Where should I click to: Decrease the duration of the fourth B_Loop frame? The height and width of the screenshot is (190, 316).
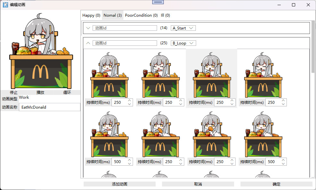coord(283,104)
